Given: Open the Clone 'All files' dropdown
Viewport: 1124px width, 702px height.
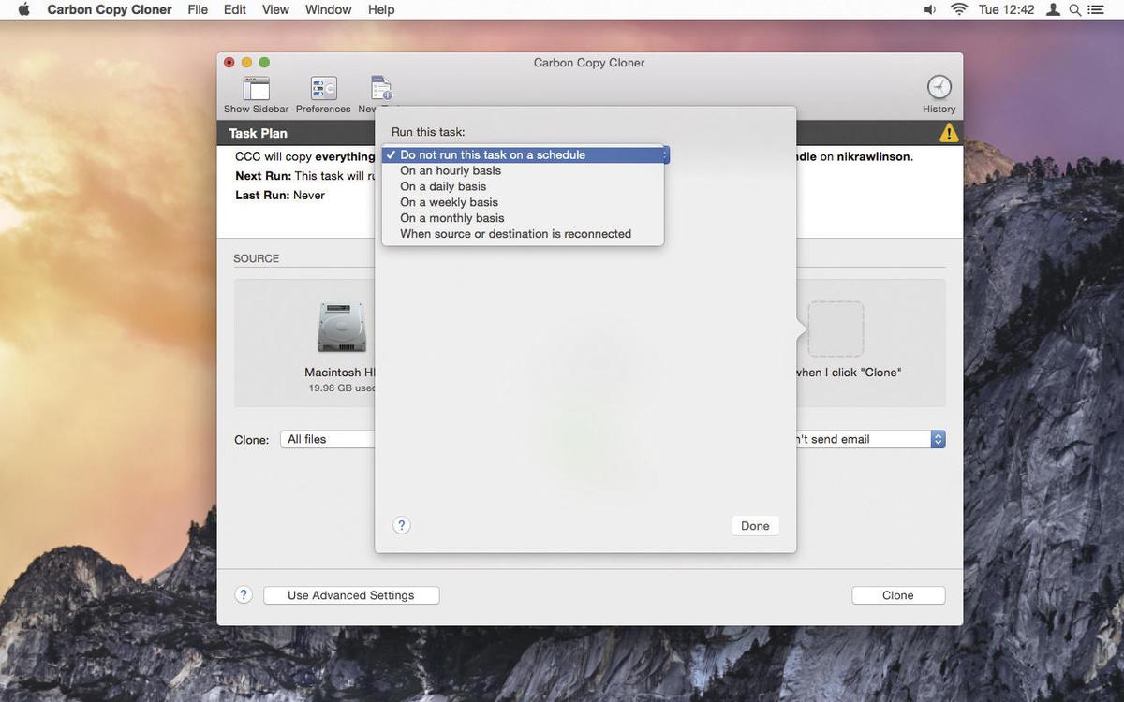Looking at the screenshot, I should 328,439.
